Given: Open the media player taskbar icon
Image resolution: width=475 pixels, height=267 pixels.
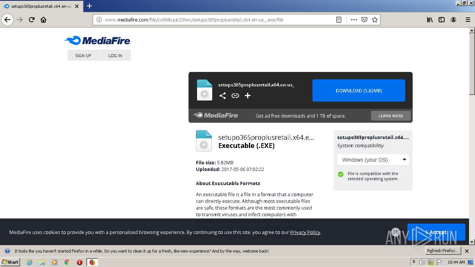Looking at the screenshot, I should (55, 262).
